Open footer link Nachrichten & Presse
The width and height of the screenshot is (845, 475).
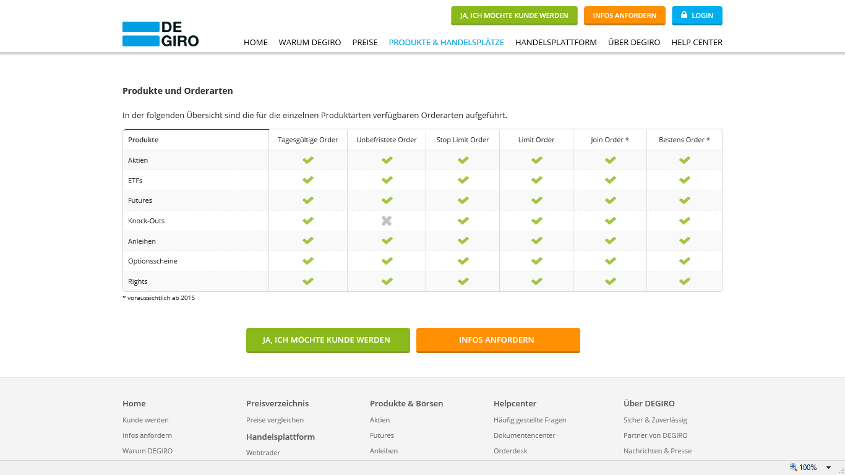click(658, 451)
